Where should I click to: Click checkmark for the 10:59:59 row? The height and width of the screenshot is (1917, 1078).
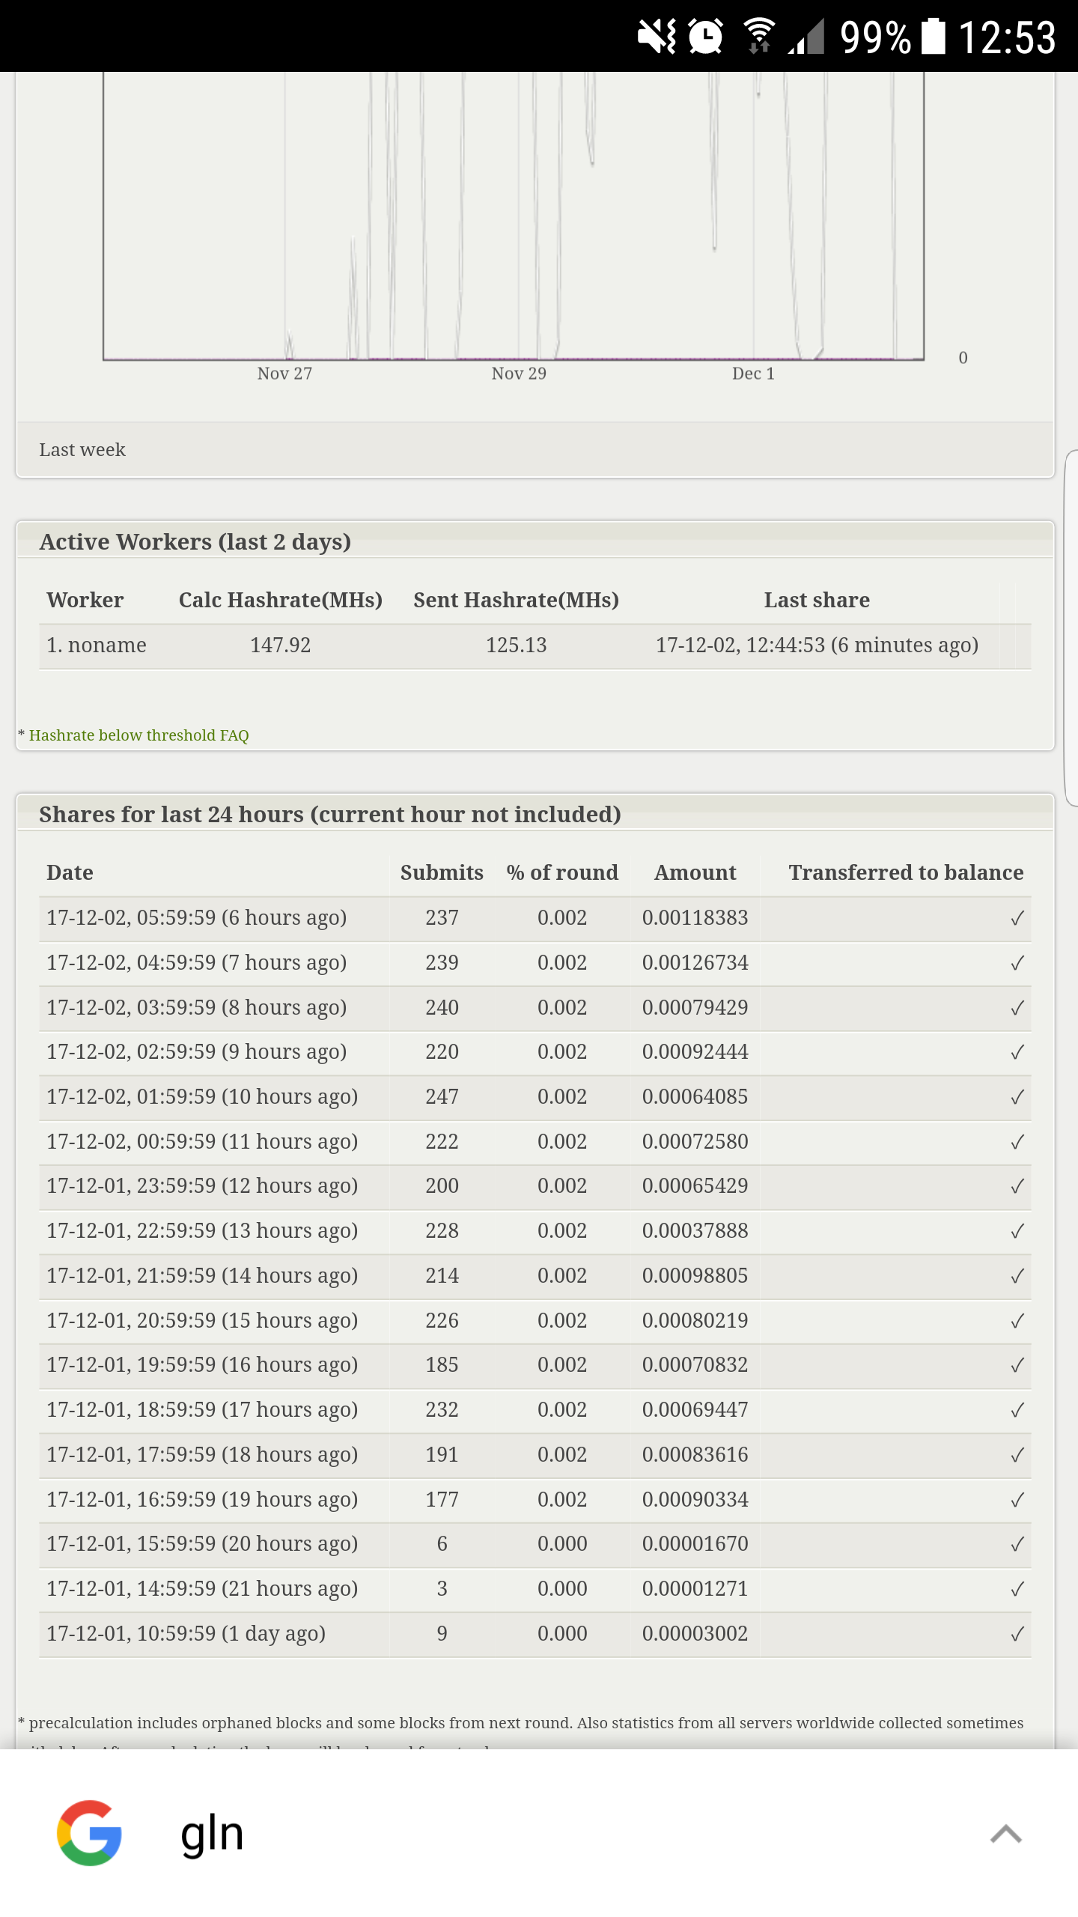tap(1017, 1635)
